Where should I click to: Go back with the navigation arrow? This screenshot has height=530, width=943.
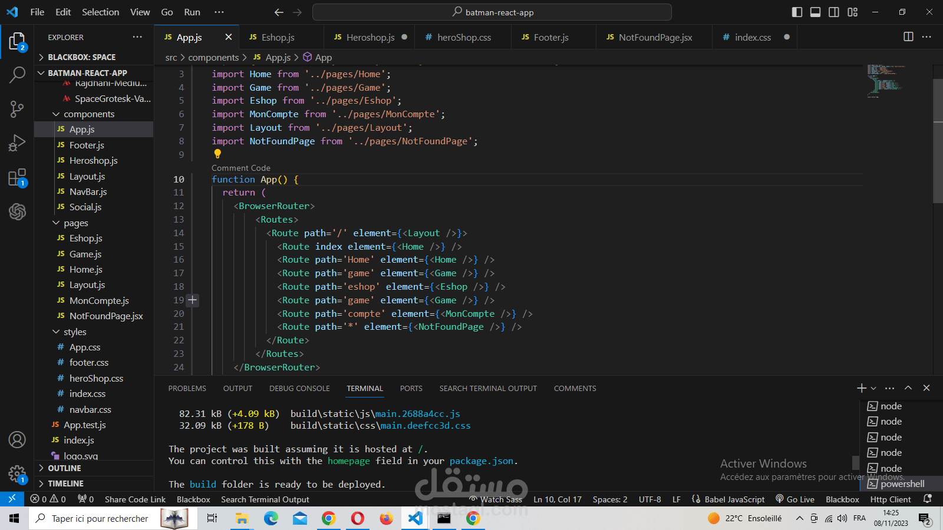tap(279, 12)
